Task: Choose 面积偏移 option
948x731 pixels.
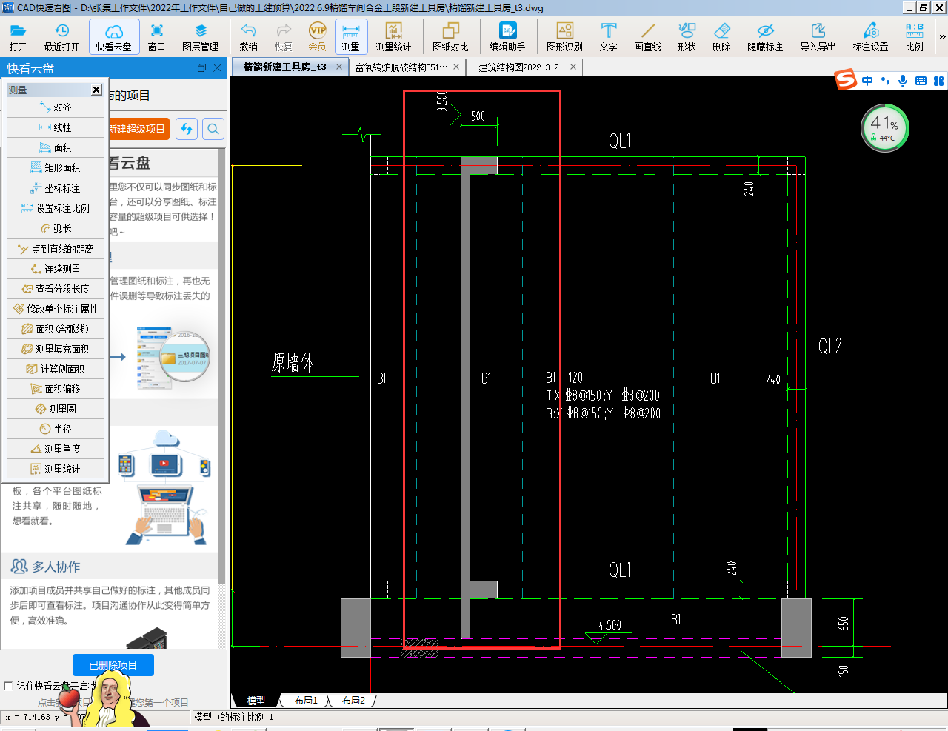Action: [56, 389]
